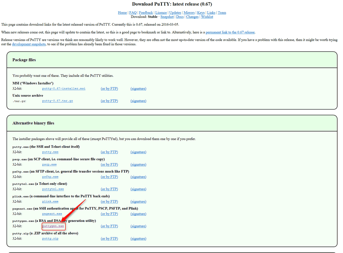Download the highlighted puttygen.exe link

tap(53, 226)
